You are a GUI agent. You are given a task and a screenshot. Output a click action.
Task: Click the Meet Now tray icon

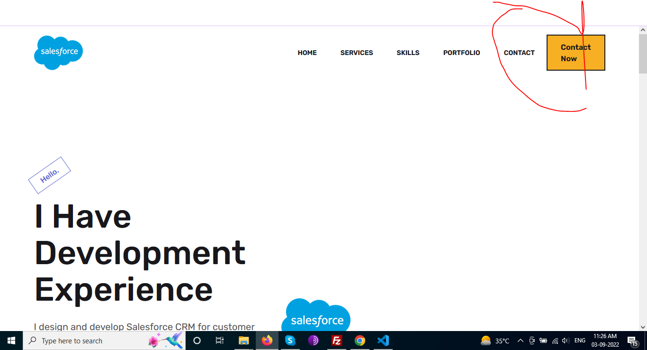click(532, 341)
